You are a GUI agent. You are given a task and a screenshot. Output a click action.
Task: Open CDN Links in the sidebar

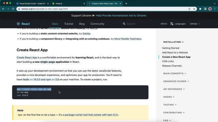[x=168, y=61]
